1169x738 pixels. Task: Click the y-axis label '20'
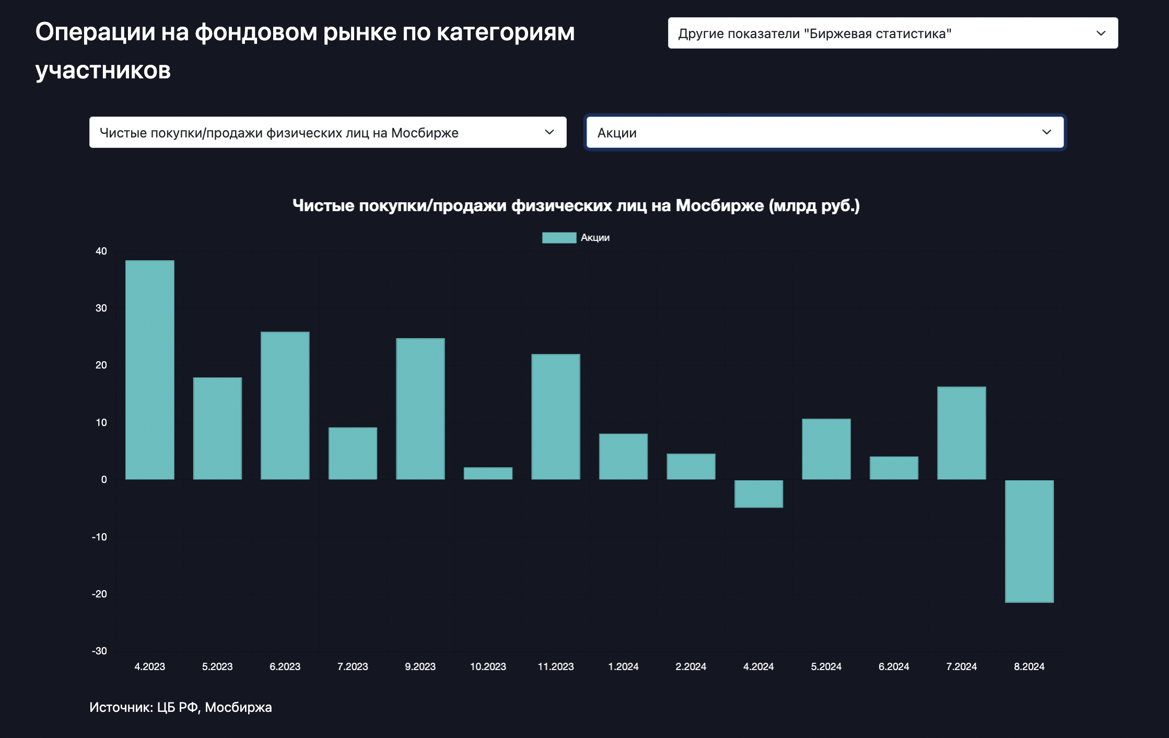click(x=101, y=365)
